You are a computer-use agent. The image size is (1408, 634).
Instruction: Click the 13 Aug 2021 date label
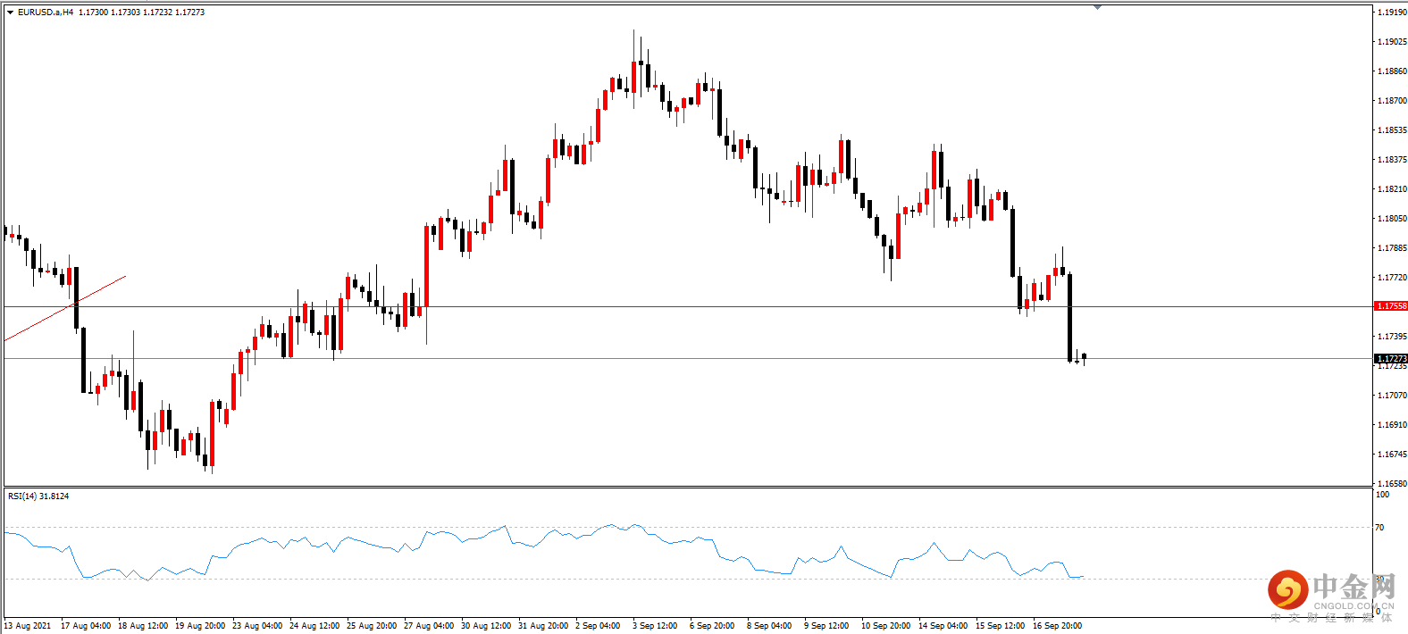click(x=28, y=626)
